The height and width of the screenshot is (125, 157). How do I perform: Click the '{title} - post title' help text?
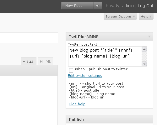click(x=84, y=90)
